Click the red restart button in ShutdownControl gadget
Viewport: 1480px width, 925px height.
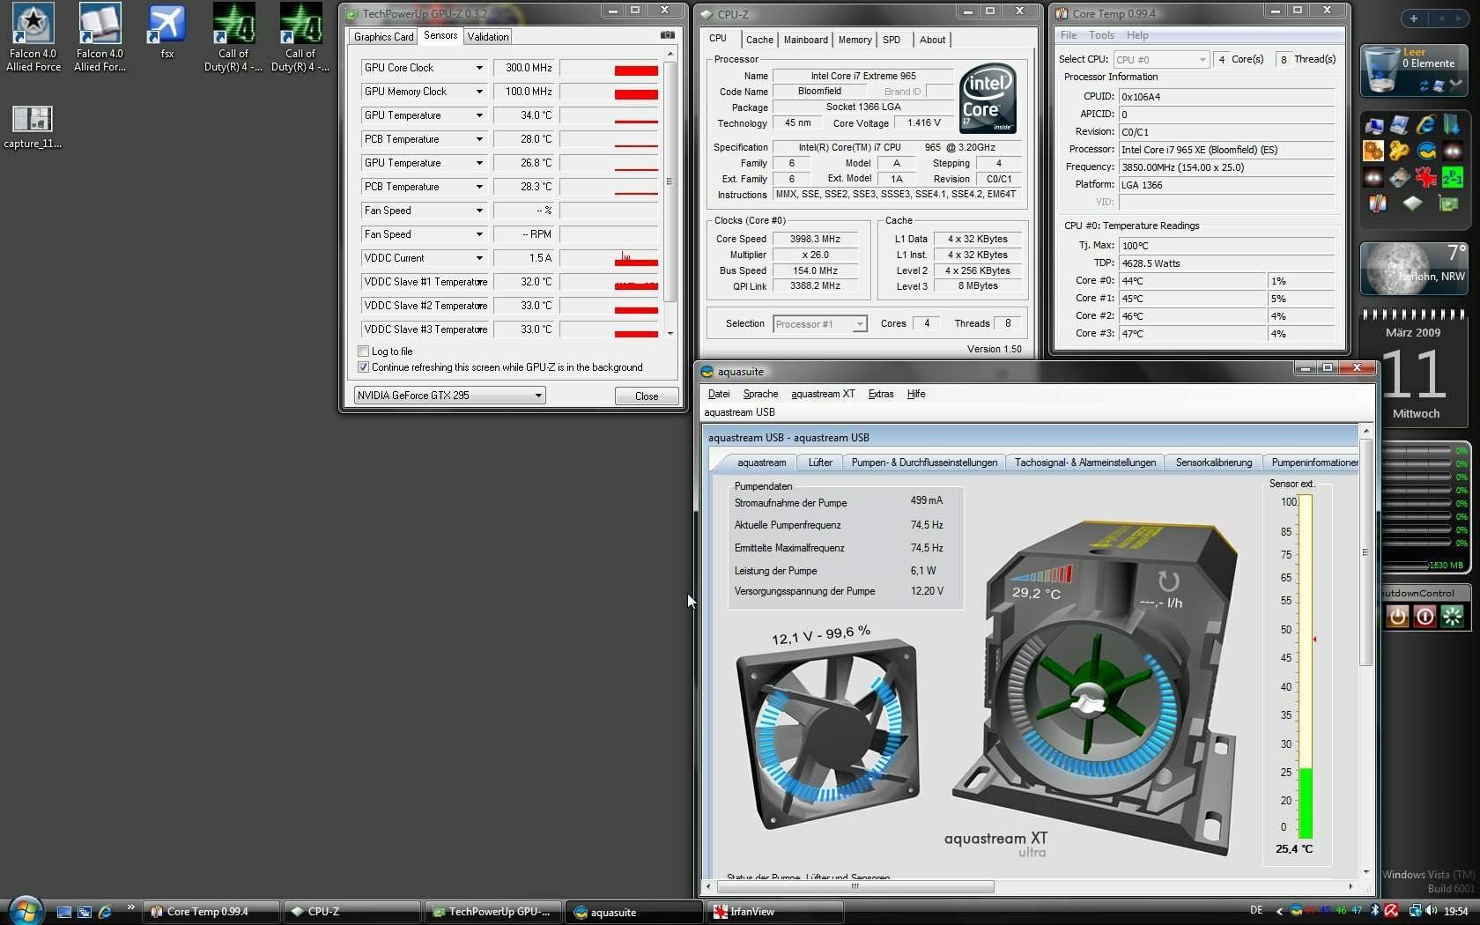(1424, 616)
